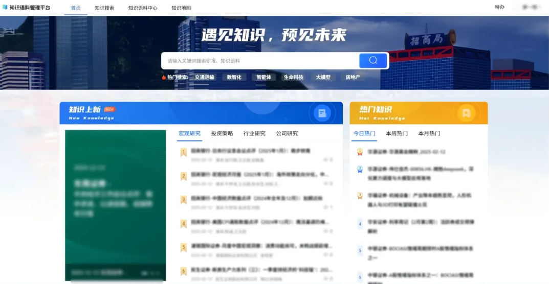
Task: Click the 交通运输 hot search tag
Action: click(205, 77)
